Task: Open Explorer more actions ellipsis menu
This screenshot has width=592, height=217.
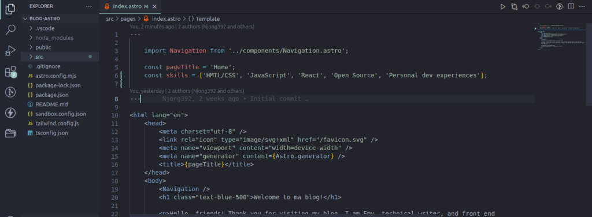Action: click(x=88, y=6)
